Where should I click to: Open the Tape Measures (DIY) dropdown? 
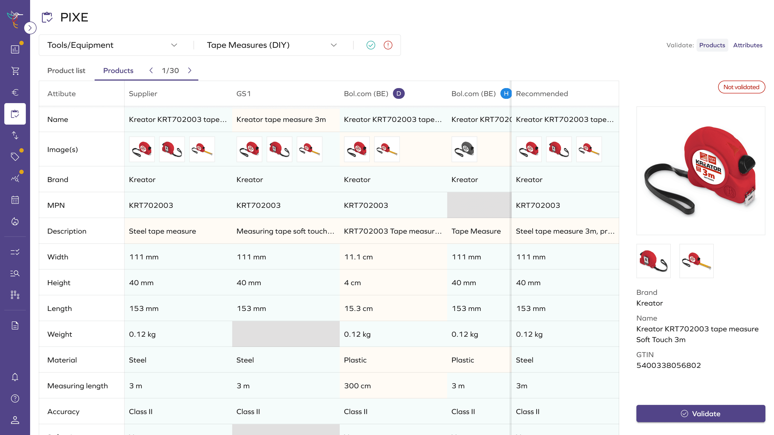(334, 45)
